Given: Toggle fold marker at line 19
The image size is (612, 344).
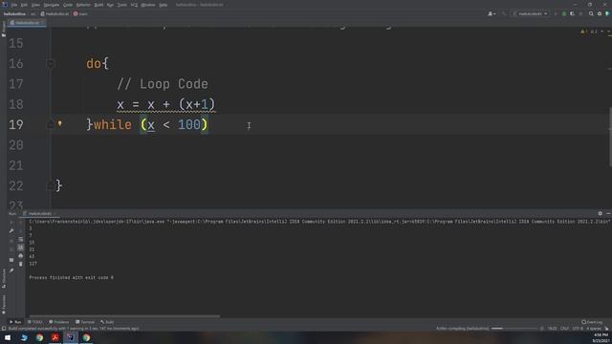Looking at the screenshot, I should pos(51,124).
